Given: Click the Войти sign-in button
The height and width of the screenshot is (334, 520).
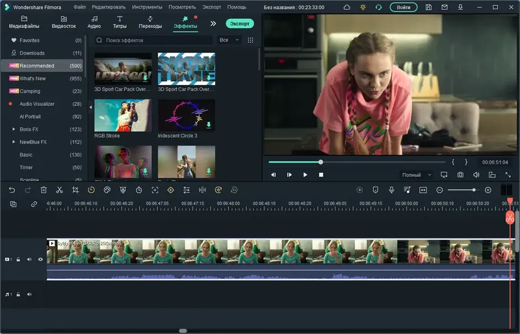Looking at the screenshot, I should tap(403, 7).
